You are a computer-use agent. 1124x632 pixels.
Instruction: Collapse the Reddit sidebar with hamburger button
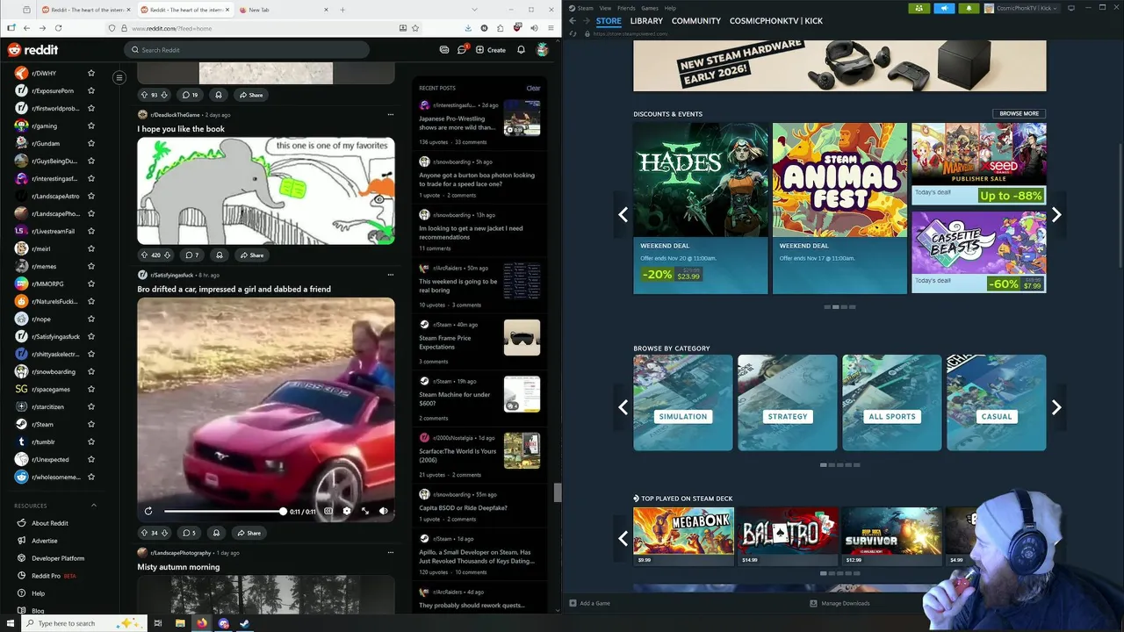coord(119,77)
